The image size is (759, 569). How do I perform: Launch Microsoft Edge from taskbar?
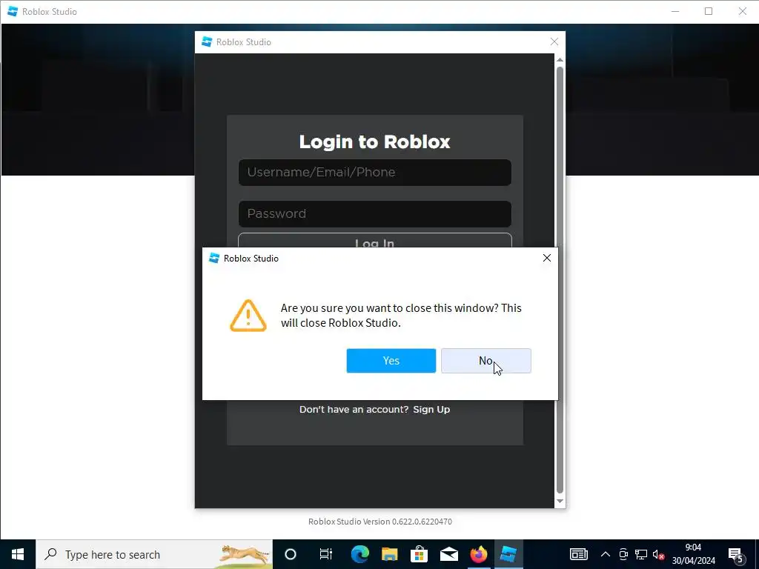click(359, 554)
